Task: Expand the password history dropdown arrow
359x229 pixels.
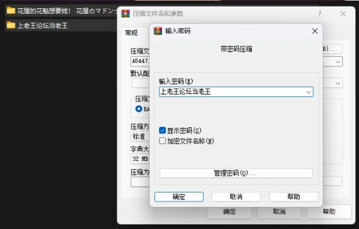Action: pyautogui.click(x=309, y=92)
